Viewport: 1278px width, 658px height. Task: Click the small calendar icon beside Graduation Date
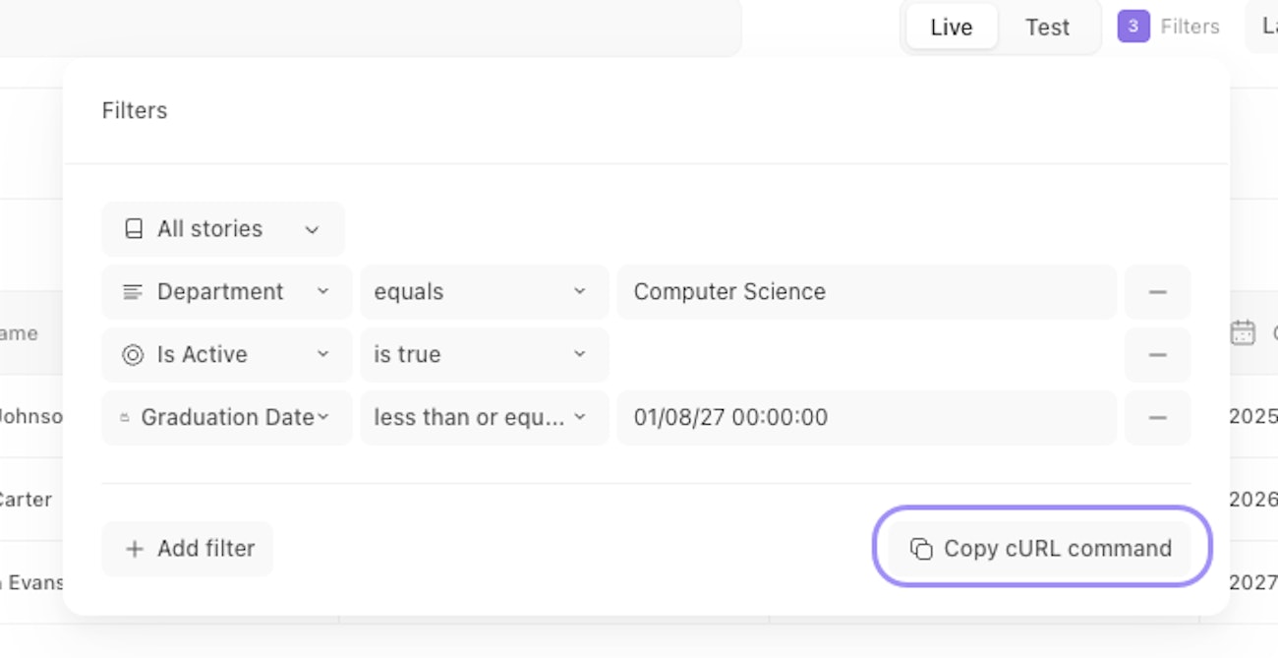point(125,418)
